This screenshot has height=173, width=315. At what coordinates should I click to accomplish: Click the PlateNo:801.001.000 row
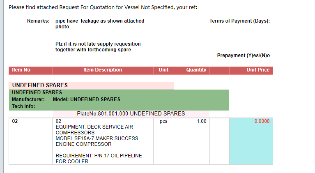[131, 113]
